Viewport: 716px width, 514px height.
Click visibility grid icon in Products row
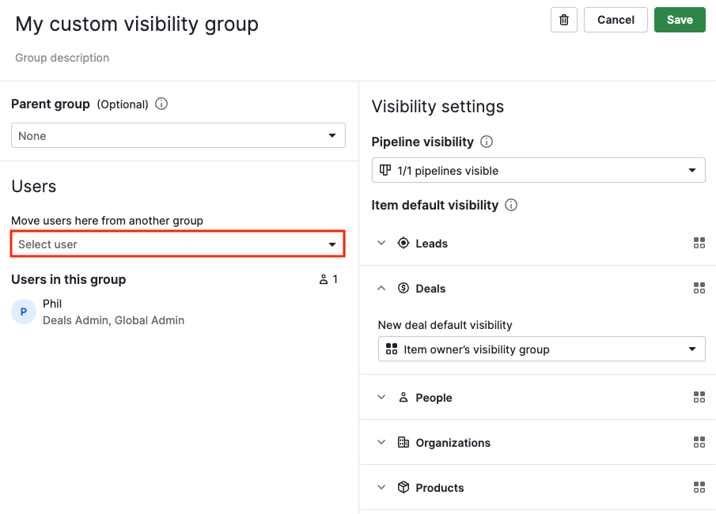pos(699,488)
